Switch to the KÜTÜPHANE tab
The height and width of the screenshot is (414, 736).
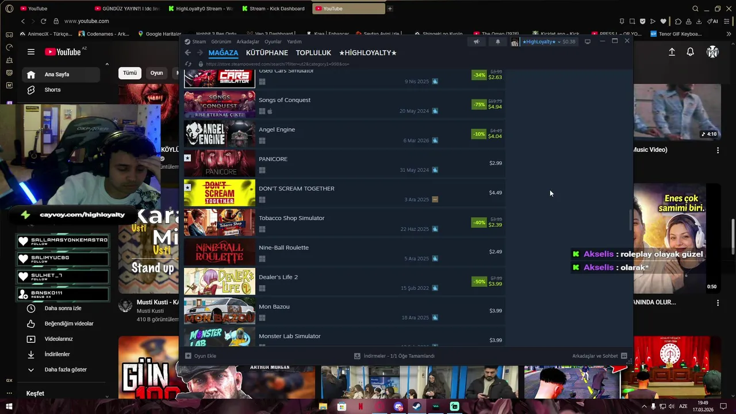[267, 52]
